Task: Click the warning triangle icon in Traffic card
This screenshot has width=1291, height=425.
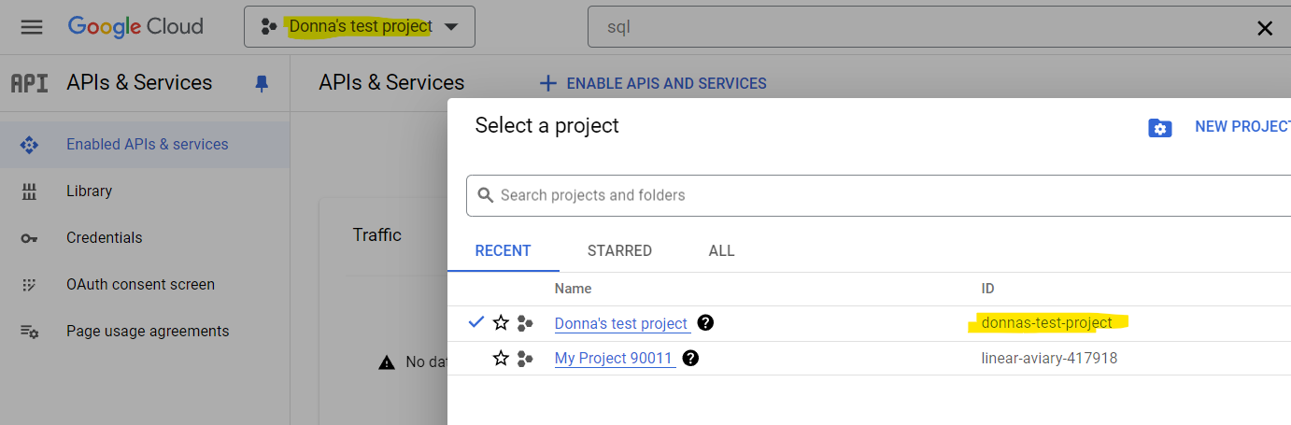Action: tap(387, 362)
